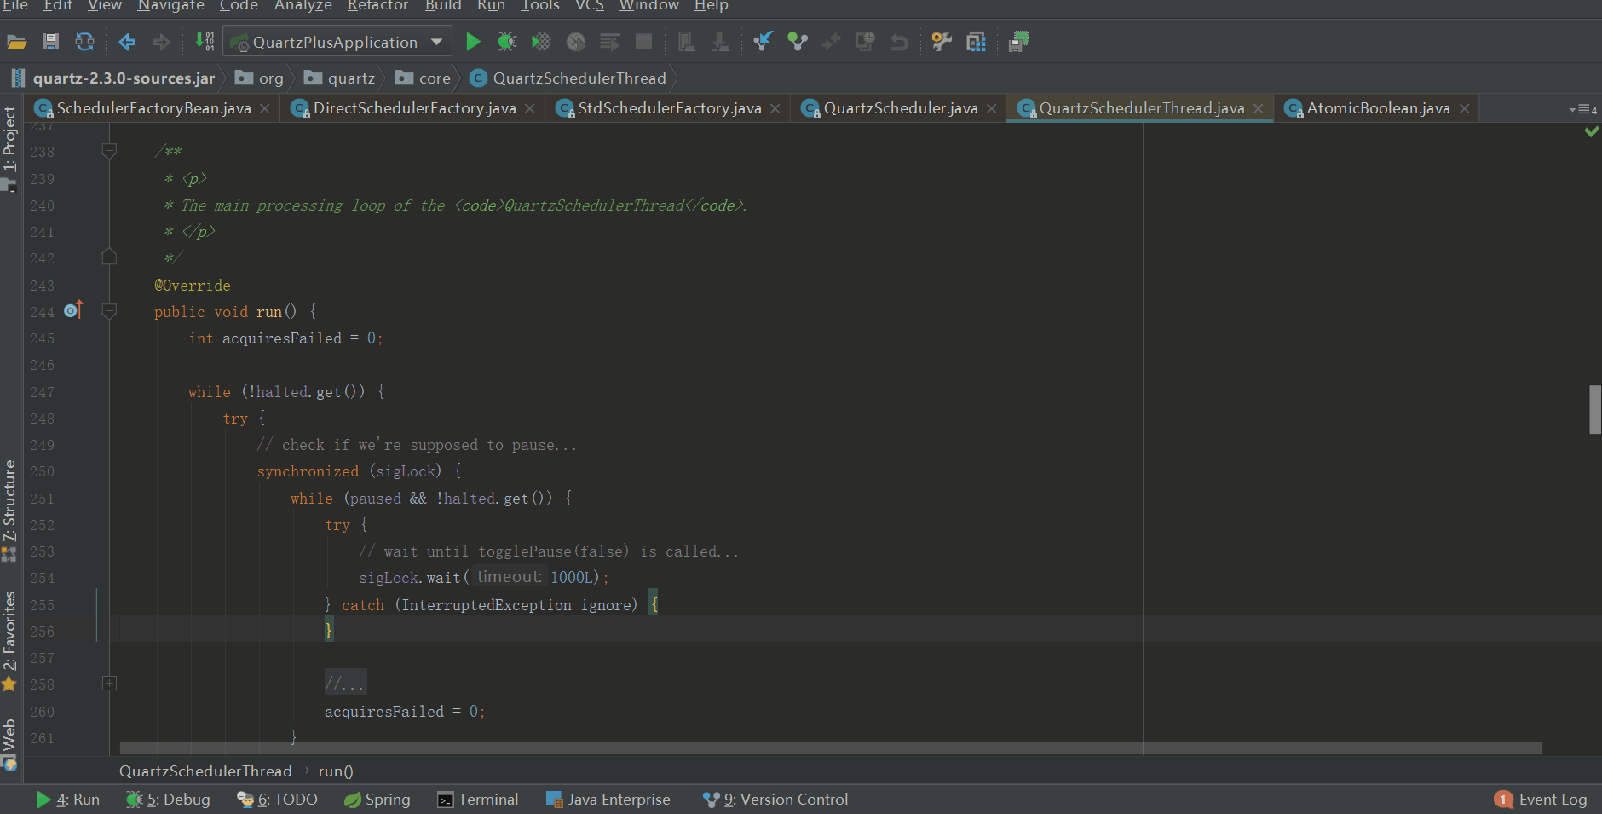Open the Run tool window
Image resolution: width=1602 pixels, height=814 pixels.
point(68,800)
